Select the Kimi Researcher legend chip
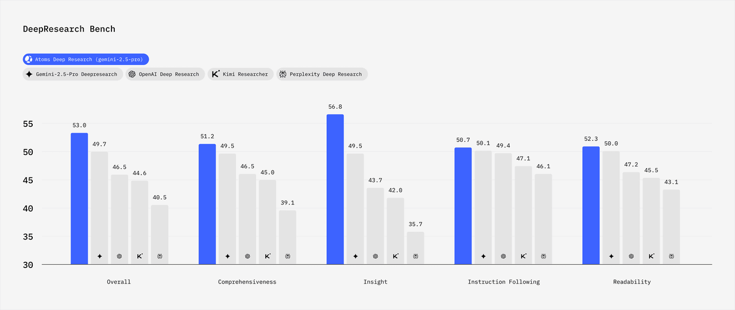Screen dimensions: 735x310 (x=240, y=74)
